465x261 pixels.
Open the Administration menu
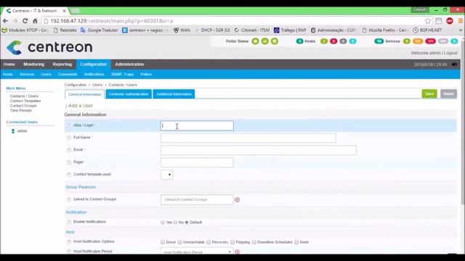click(x=129, y=65)
